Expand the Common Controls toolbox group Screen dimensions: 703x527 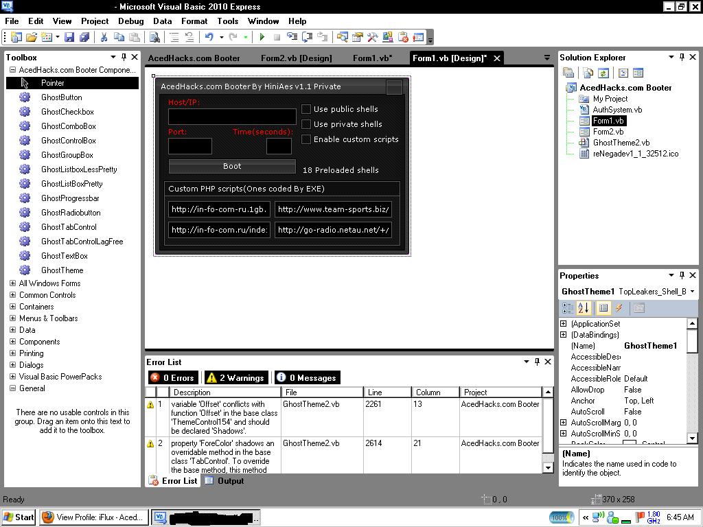pyautogui.click(x=12, y=295)
